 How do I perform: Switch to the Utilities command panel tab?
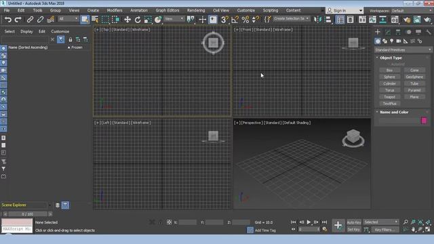[x=429, y=32]
